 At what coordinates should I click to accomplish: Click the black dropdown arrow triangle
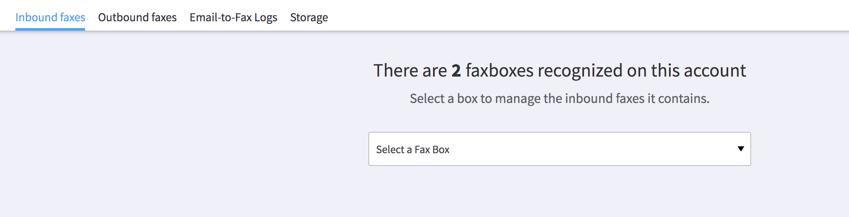tap(741, 149)
